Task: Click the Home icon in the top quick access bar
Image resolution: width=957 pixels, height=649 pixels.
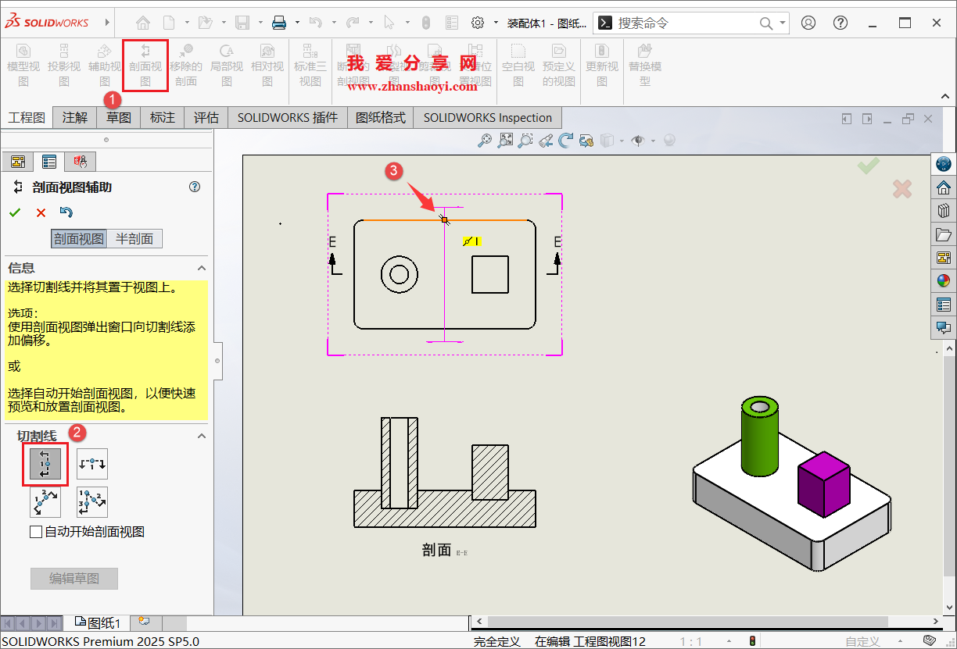Action: [142, 23]
